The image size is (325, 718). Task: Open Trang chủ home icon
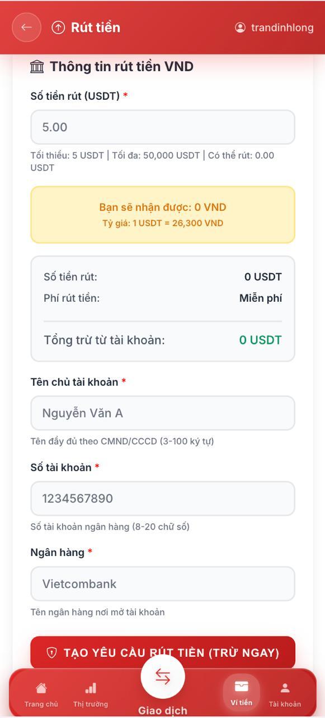click(41, 688)
